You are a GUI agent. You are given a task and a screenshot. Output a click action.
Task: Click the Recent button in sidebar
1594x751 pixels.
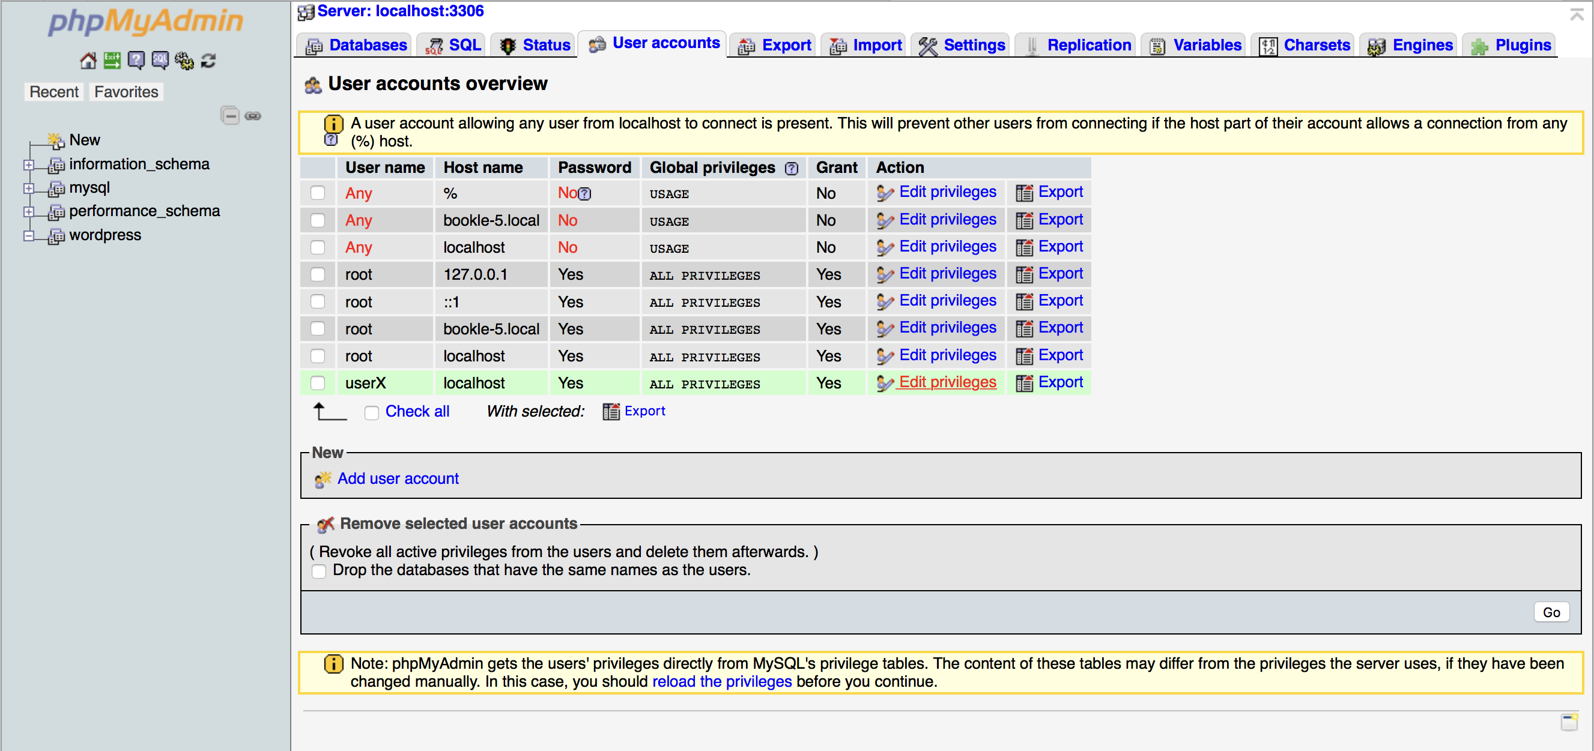pyautogui.click(x=54, y=92)
